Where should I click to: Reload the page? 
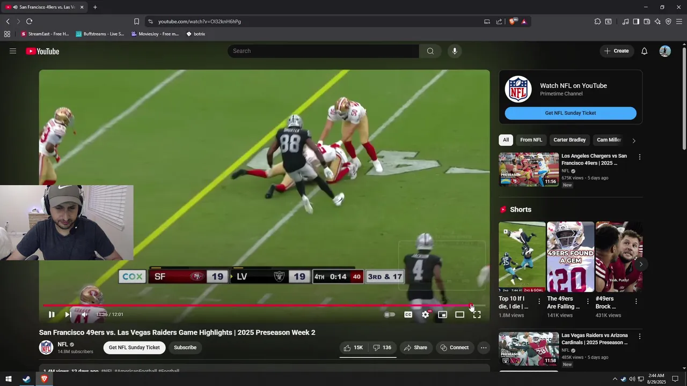tap(29, 21)
